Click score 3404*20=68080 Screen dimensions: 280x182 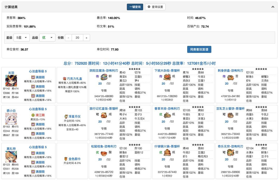pos(104,96)
